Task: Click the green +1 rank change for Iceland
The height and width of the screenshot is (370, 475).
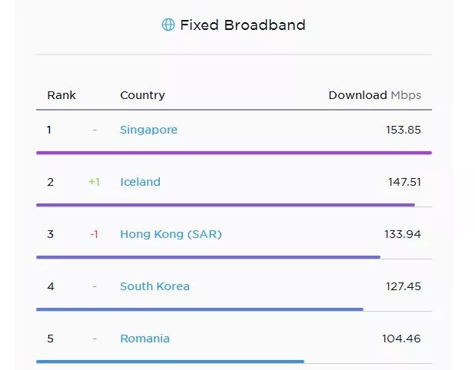Action: (x=95, y=182)
